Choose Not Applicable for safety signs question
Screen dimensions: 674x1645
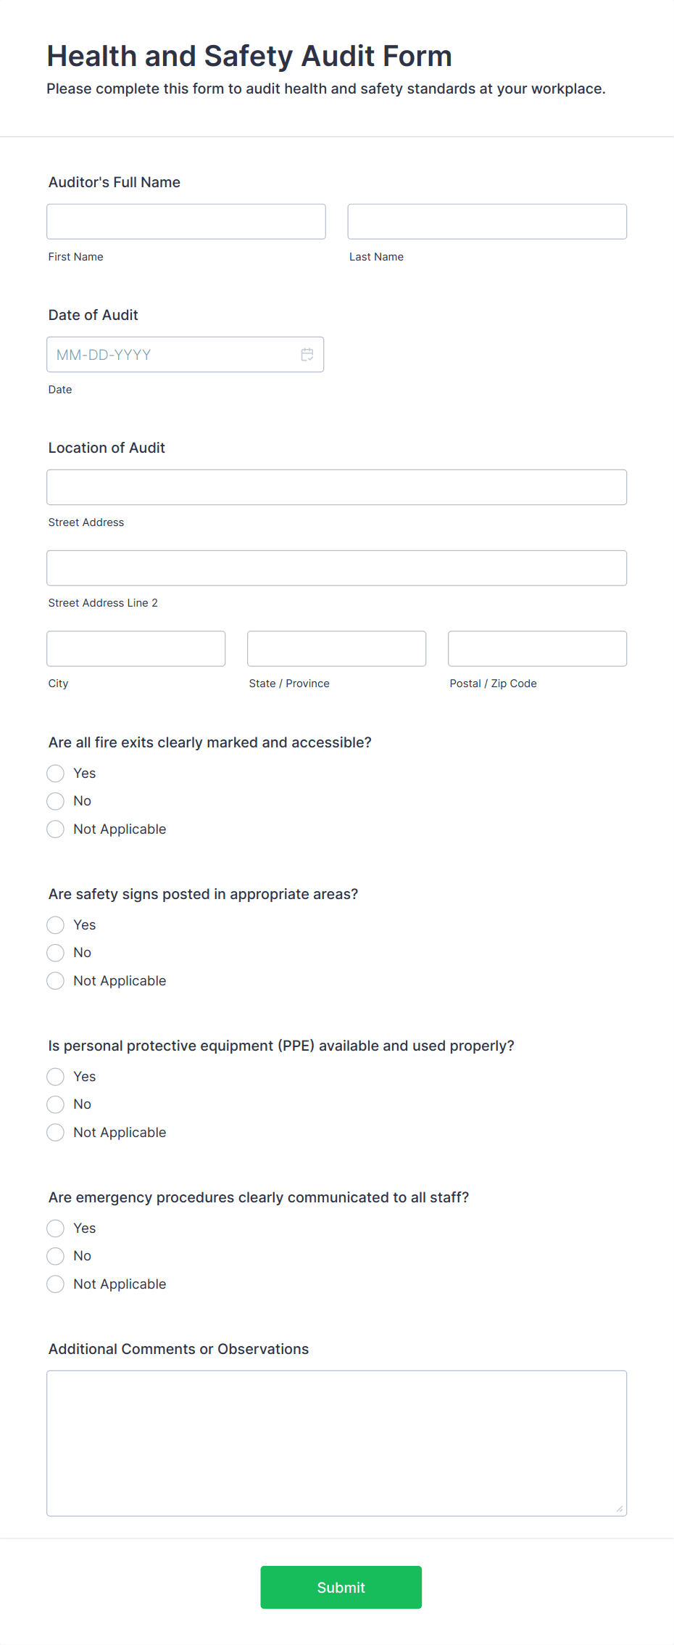55,980
